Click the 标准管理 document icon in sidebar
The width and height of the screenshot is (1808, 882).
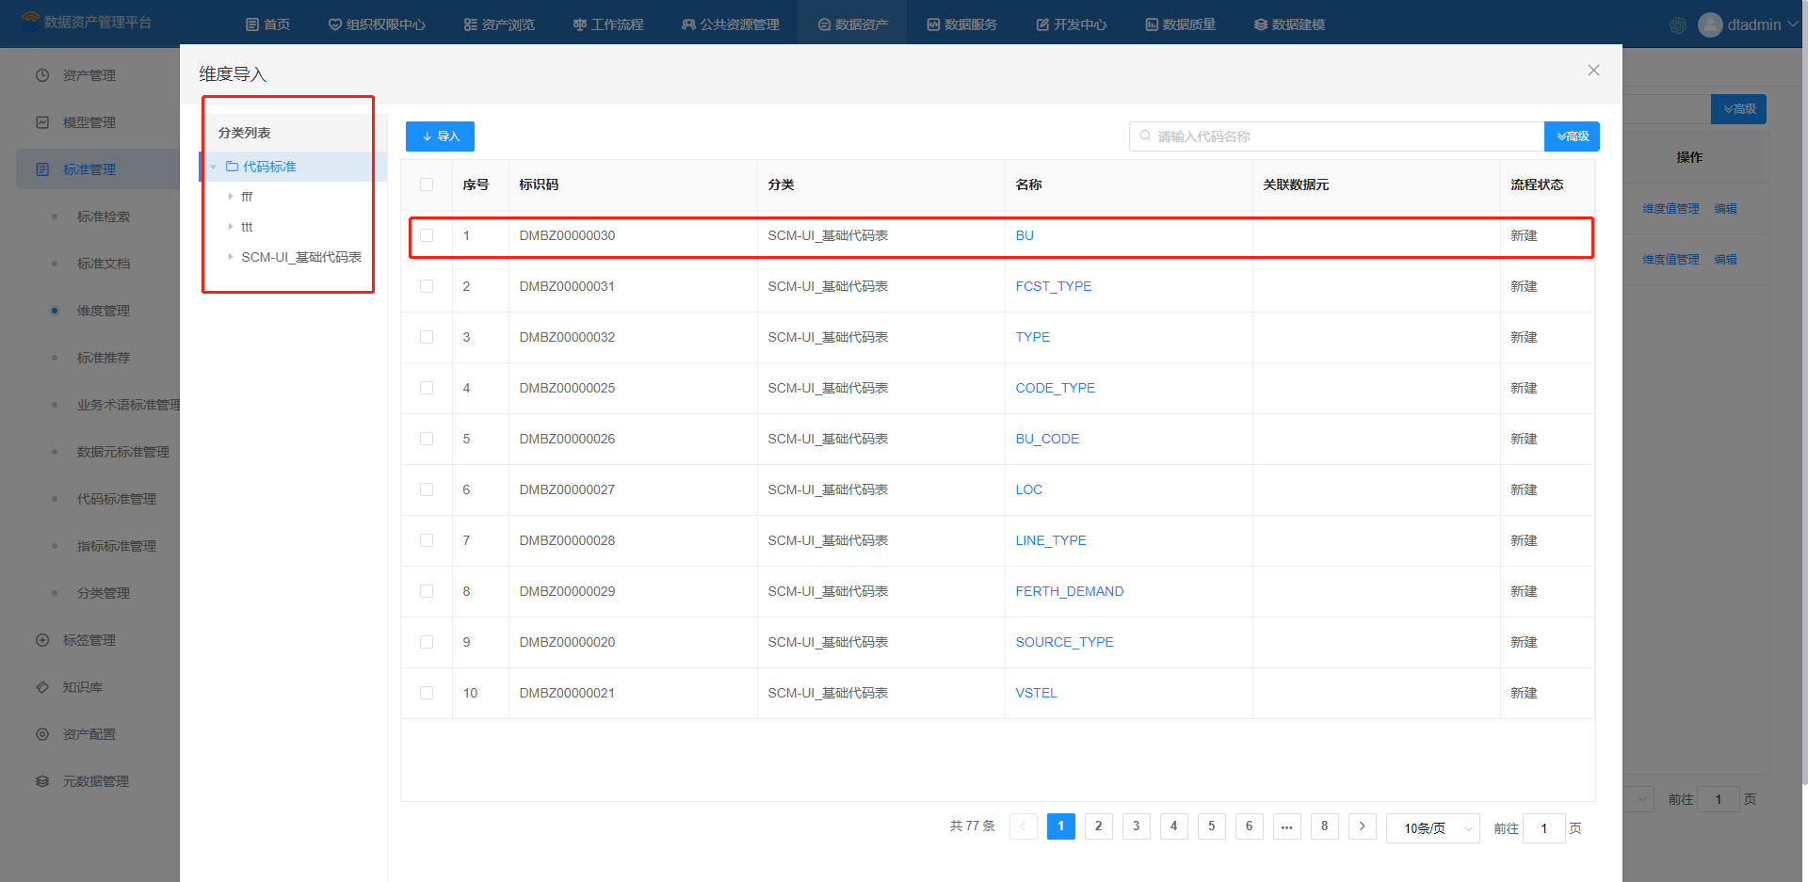click(42, 169)
